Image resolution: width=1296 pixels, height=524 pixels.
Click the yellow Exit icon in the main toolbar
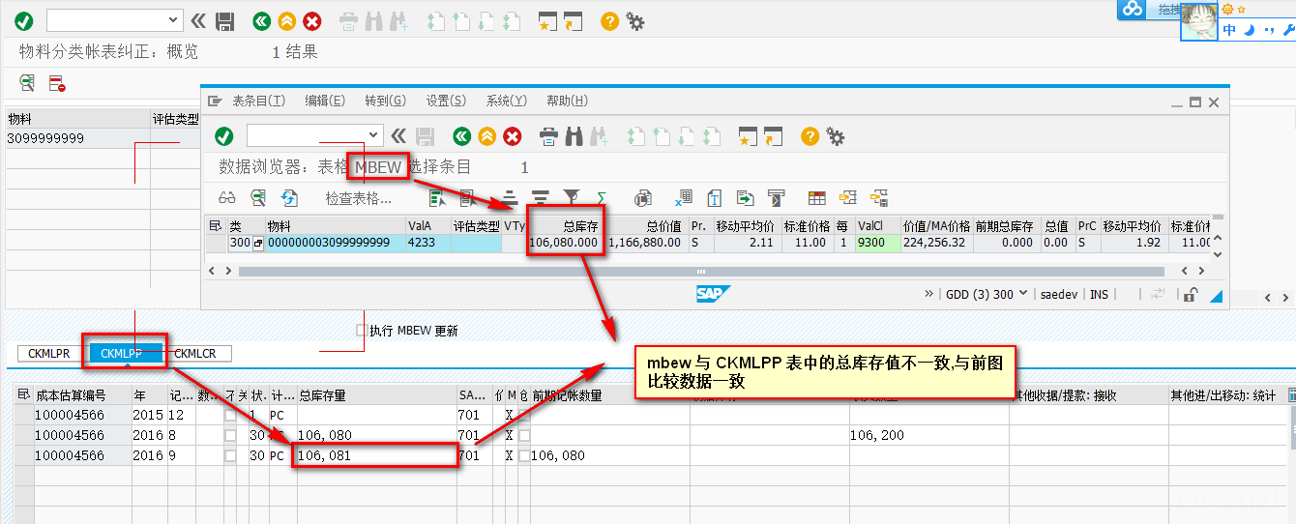pos(286,20)
